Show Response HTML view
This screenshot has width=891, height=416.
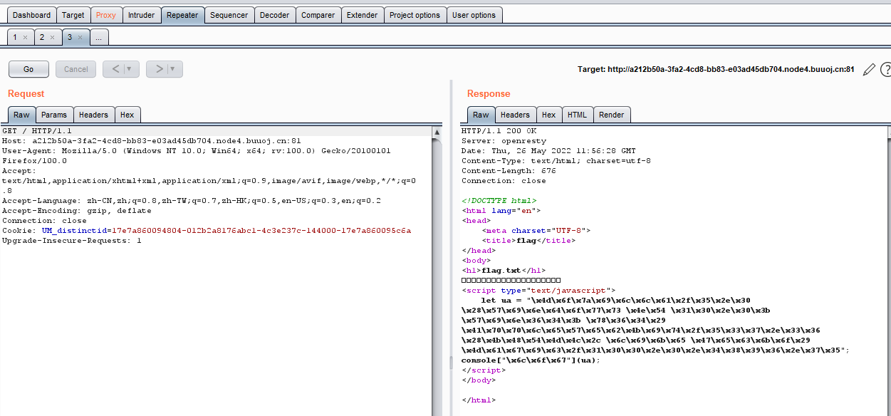point(577,115)
